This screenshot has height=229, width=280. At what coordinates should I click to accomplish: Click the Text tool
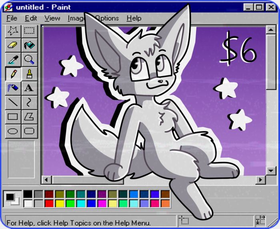pos(29,88)
